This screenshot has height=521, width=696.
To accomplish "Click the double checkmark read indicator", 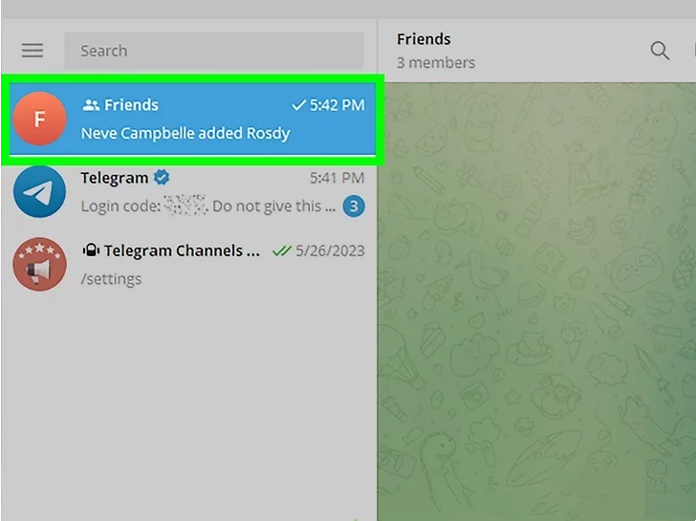I will click(281, 250).
